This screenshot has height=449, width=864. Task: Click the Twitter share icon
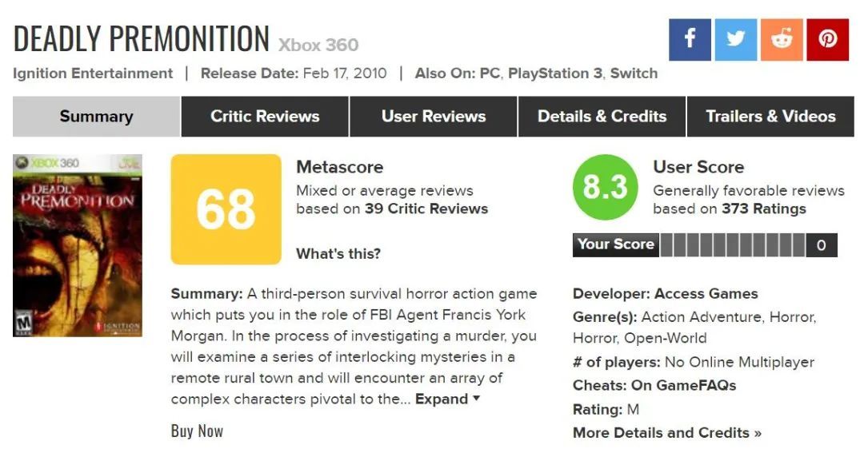point(736,38)
